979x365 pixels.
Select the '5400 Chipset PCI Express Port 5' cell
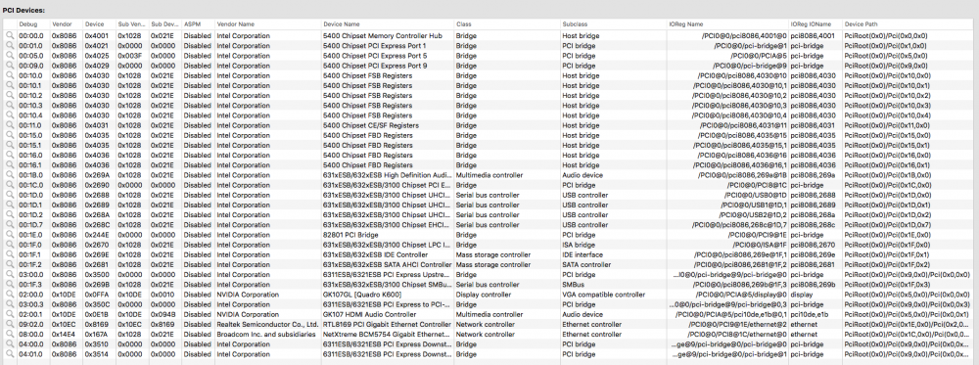point(375,56)
